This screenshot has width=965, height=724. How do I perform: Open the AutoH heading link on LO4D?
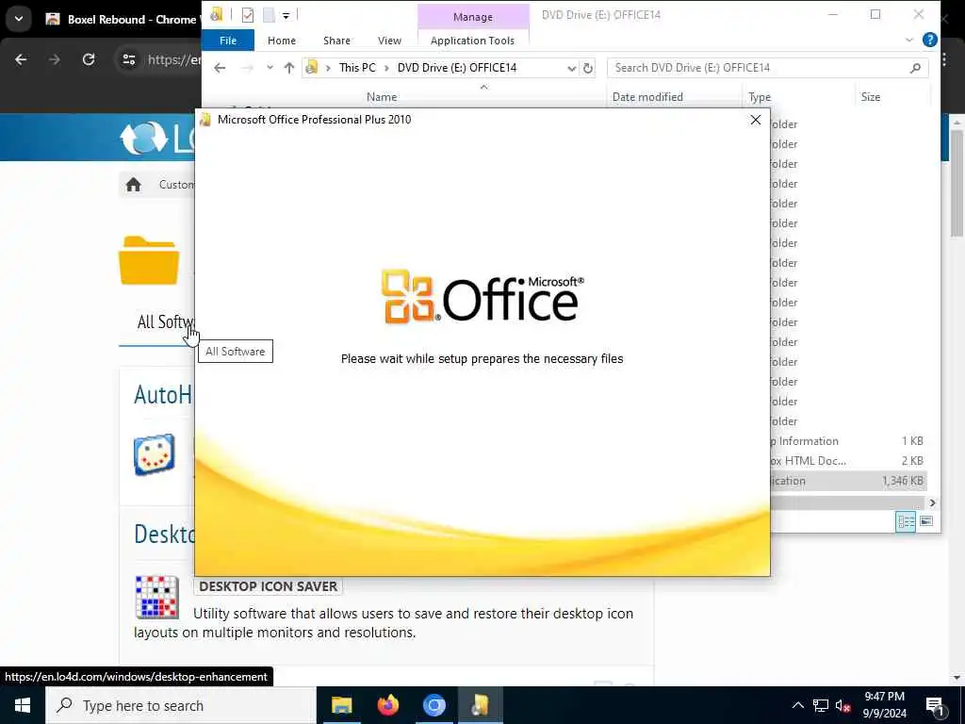[x=163, y=395]
